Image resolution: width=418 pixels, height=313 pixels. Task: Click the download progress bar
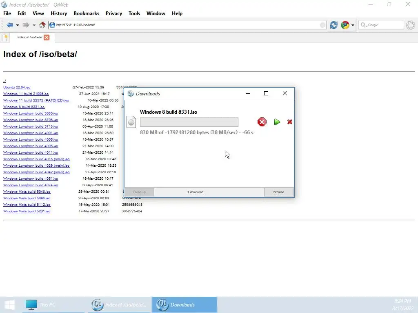click(189, 122)
